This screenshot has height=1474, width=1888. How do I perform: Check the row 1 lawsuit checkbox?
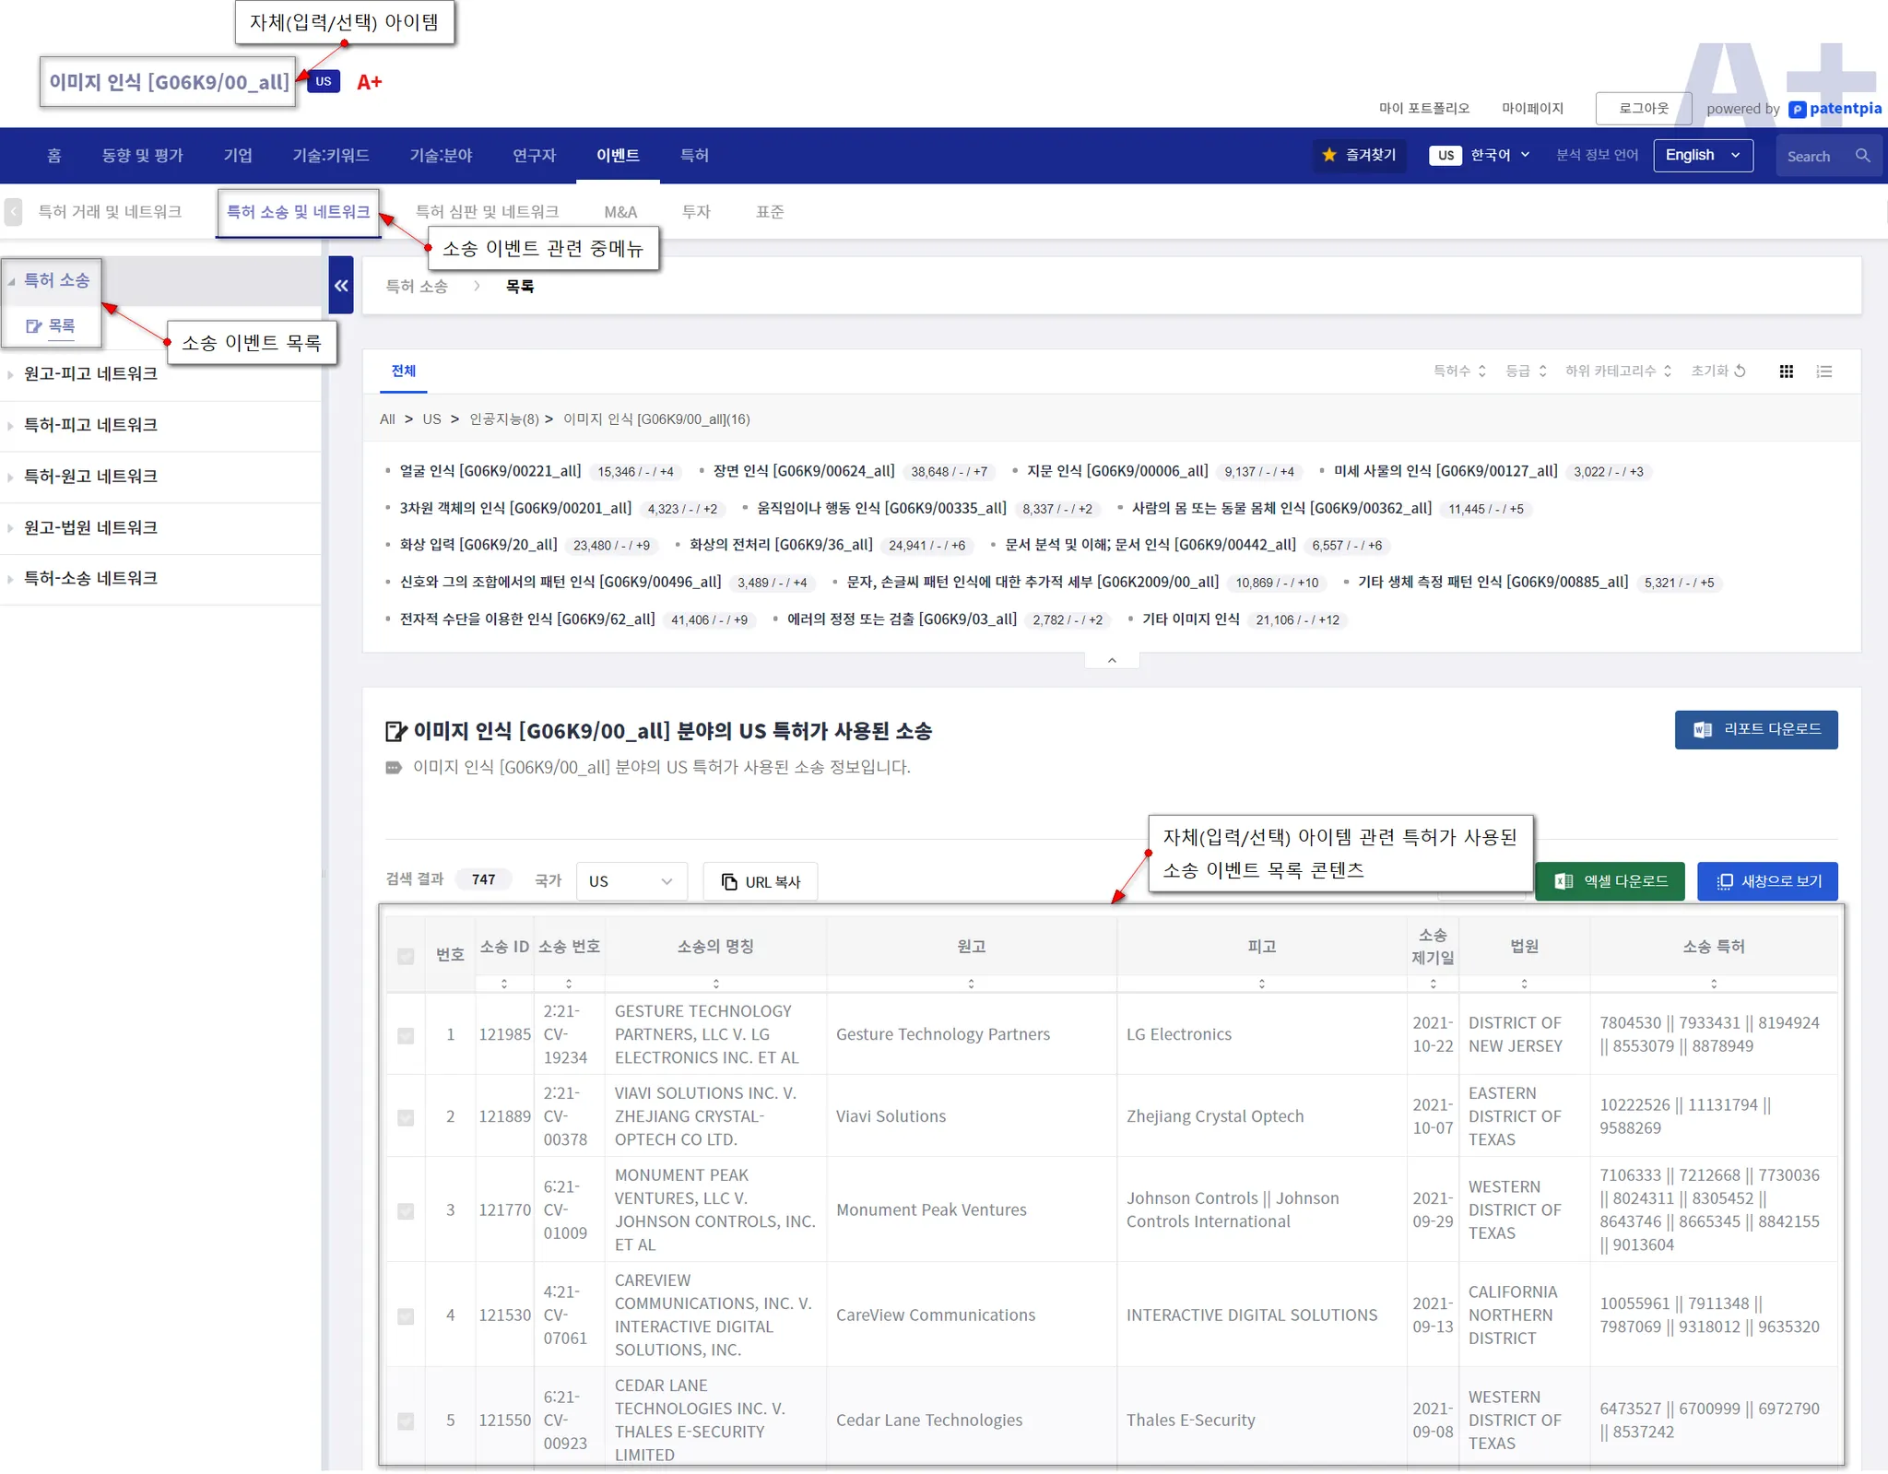coord(406,1035)
